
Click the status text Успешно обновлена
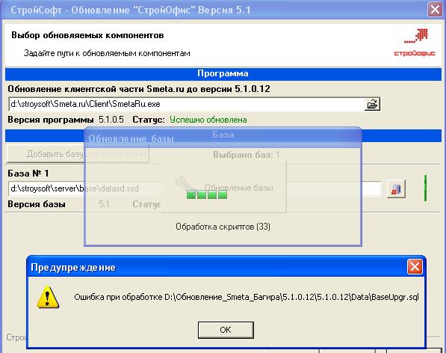tap(208, 120)
